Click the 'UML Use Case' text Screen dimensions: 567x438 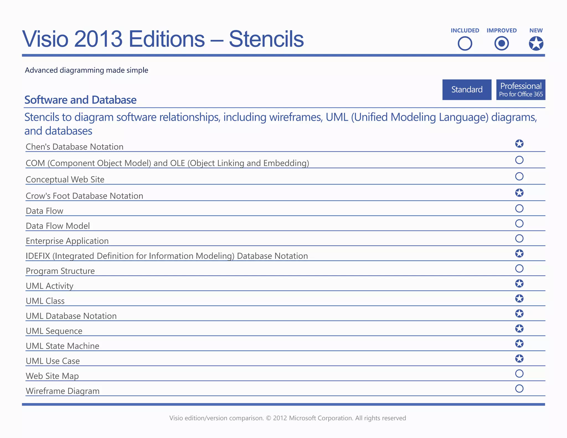(53, 361)
